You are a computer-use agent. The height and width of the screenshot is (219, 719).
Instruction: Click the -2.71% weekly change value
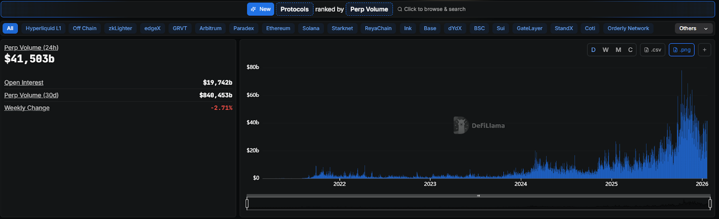[222, 108]
